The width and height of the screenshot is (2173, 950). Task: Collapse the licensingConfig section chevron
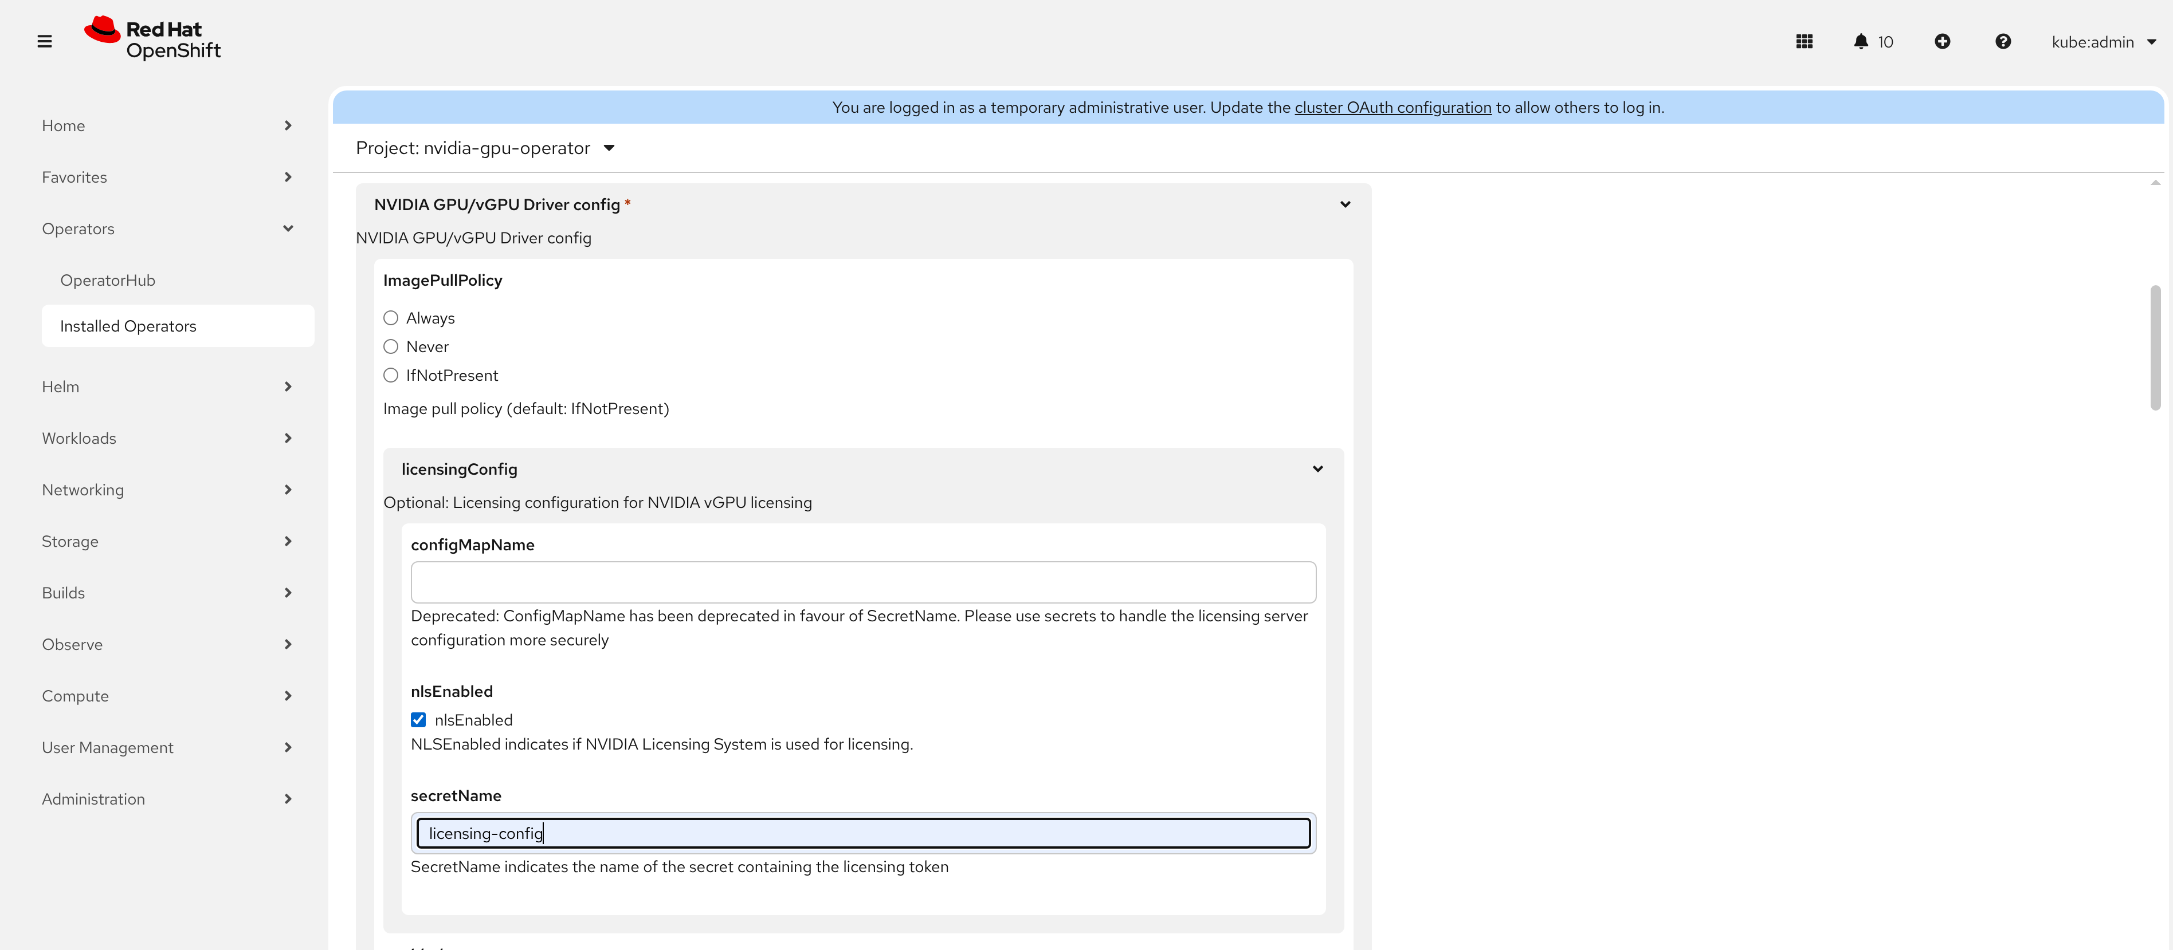[x=1317, y=468]
